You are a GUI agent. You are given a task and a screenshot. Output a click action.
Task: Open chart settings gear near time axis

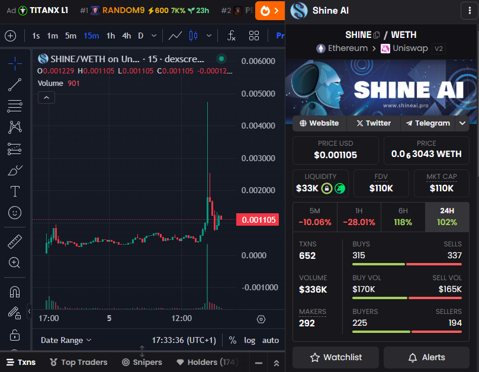[x=261, y=319]
